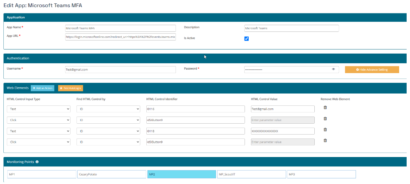
Task: Select the MP3 monitoring point
Action: click(x=321, y=174)
